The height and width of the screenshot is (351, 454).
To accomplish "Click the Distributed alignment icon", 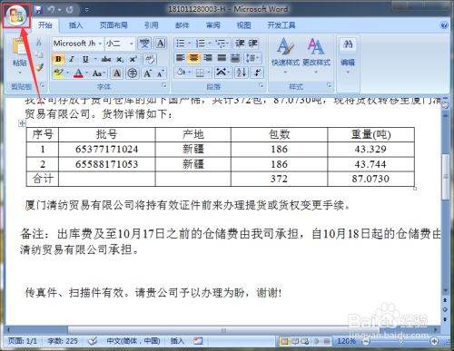I will click(235, 57).
